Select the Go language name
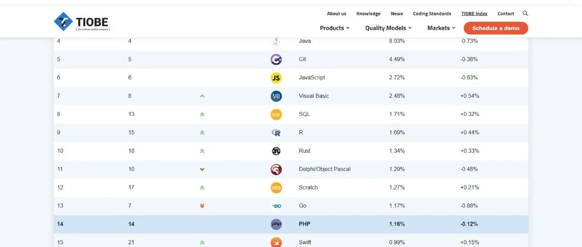The height and width of the screenshot is (247, 582). (x=303, y=206)
